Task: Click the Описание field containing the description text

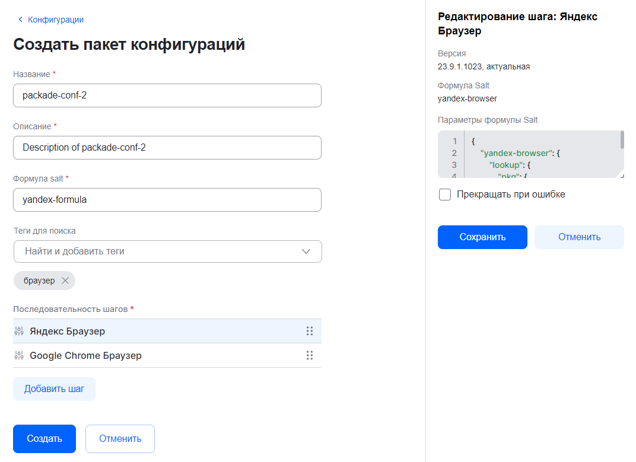Action: point(167,148)
